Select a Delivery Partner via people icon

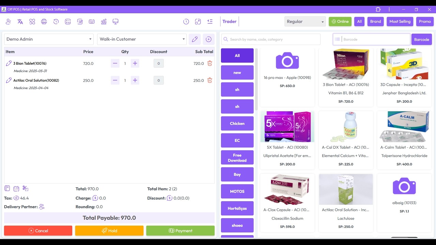pos(42,207)
